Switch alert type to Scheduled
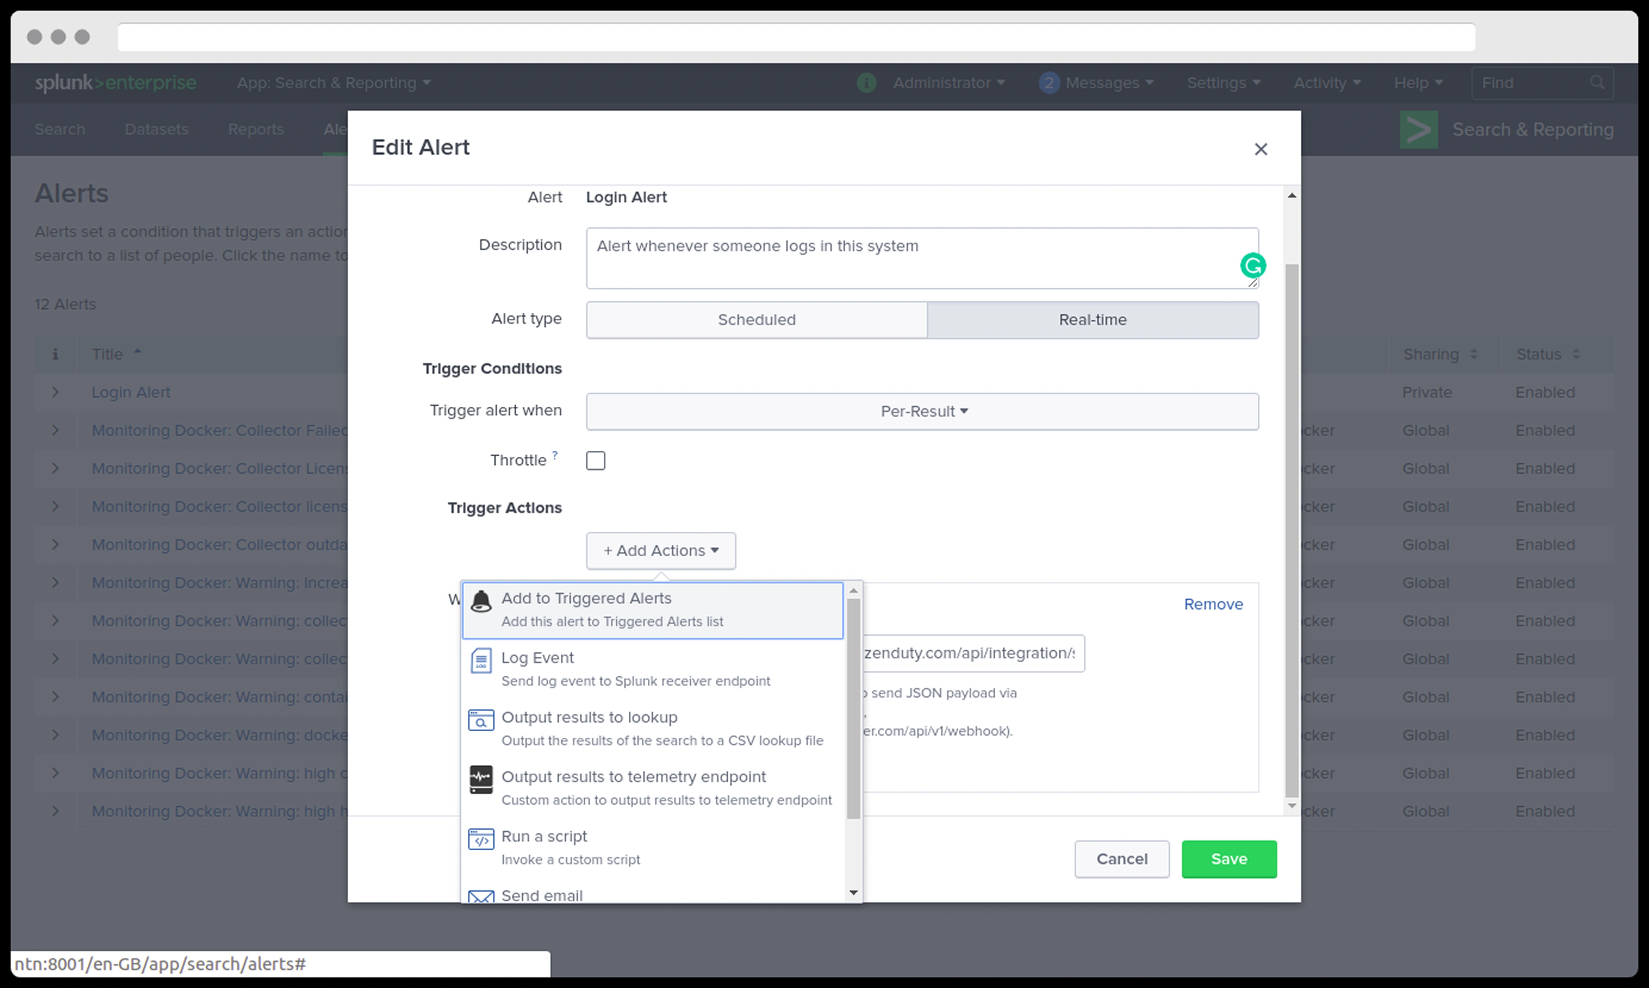1649x988 pixels. [756, 320]
